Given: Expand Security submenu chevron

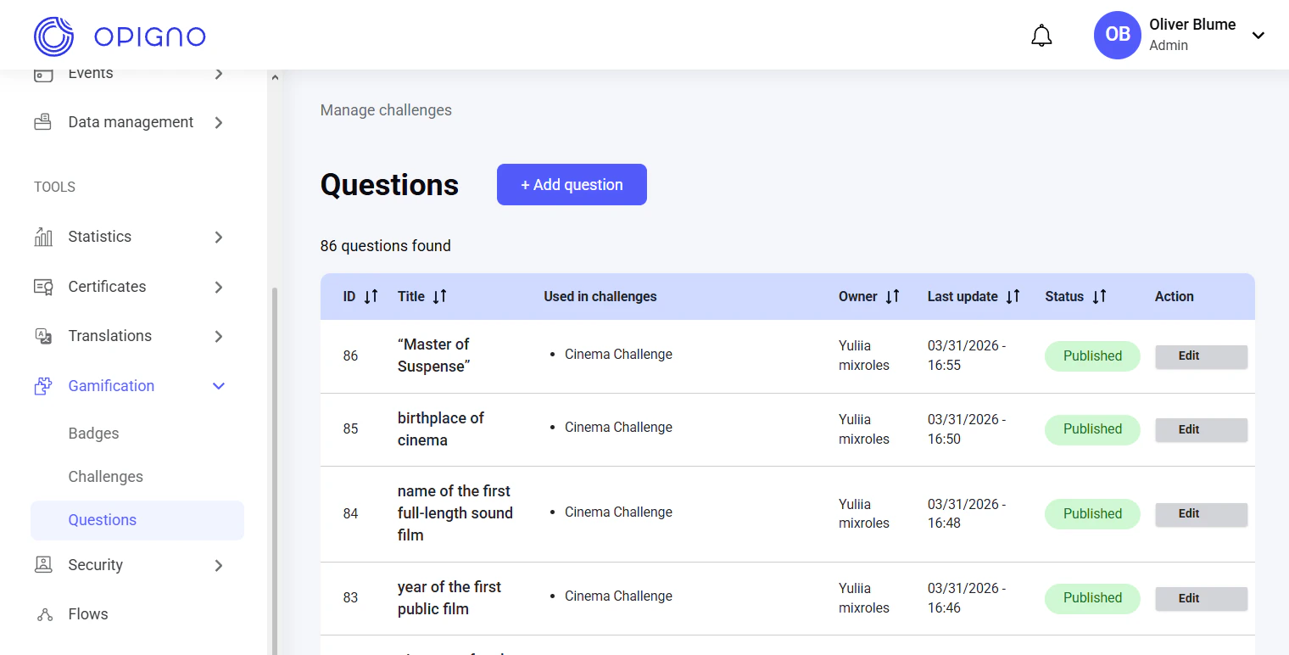Looking at the screenshot, I should click(219, 565).
